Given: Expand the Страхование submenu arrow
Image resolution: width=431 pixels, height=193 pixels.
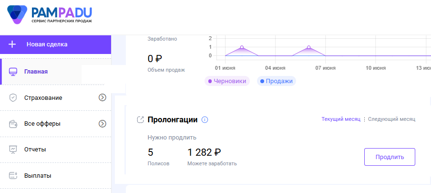Looking at the screenshot, I should tap(102, 97).
